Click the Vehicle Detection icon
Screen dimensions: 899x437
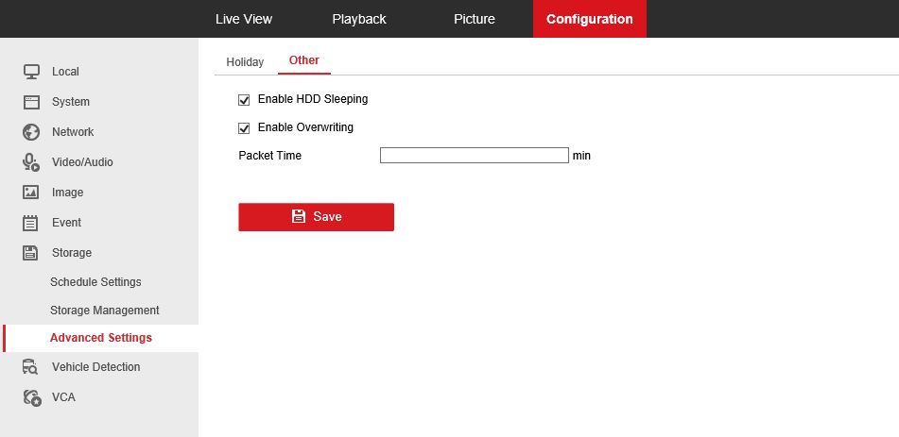pyautogui.click(x=31, y=367)
